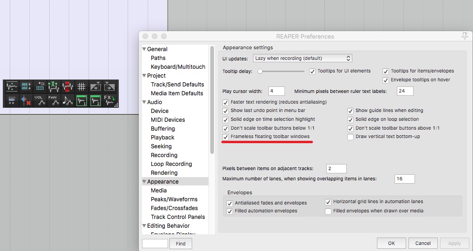The width and height of the screenshot is (473, 251).
Task: Click the music note envelope icon
Action: coord(68,100)
